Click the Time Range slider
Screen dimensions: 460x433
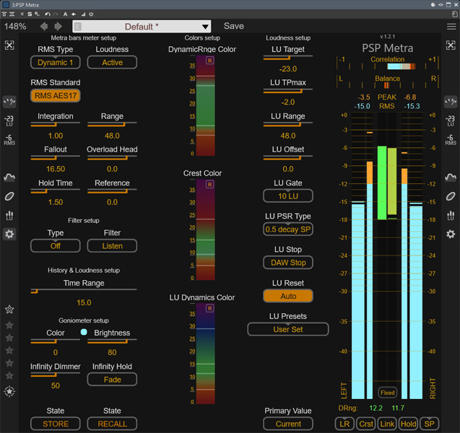(x=84, y=291)
